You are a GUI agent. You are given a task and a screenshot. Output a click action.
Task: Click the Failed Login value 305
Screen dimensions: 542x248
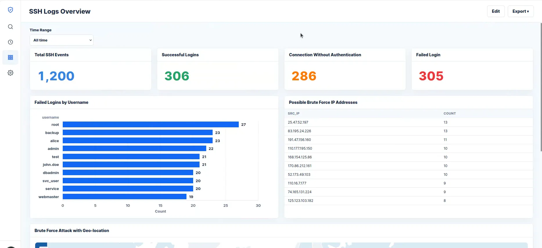point(431,76)
